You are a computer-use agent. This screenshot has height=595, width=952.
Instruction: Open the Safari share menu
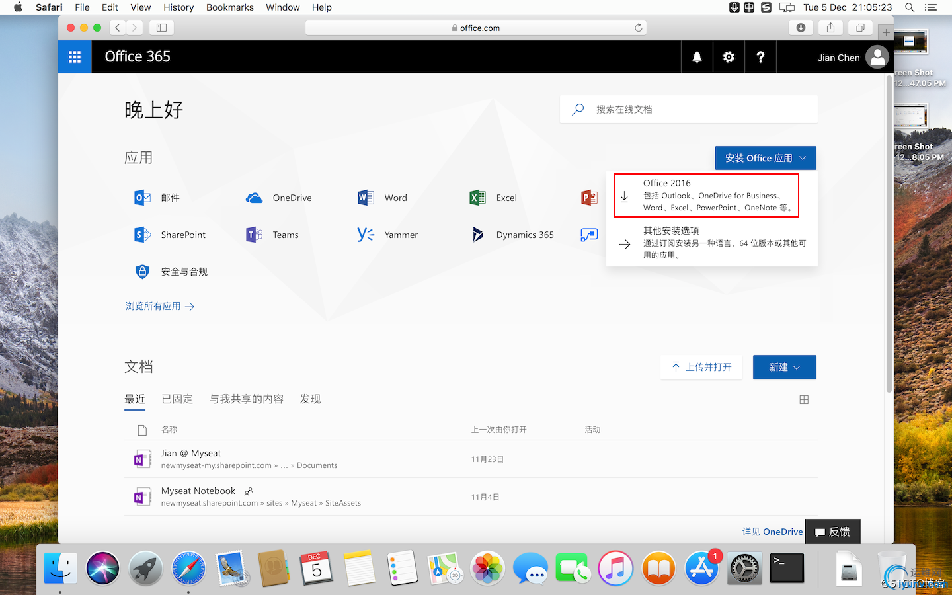pos(830,28)
